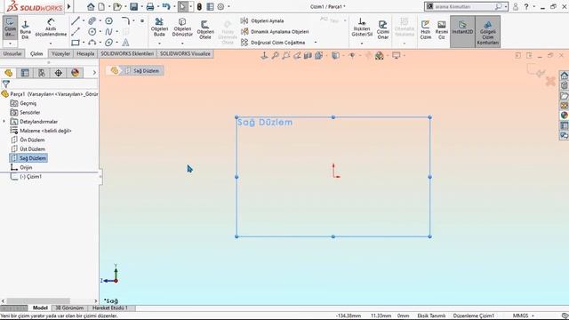Print using the printer icon

point(150,6)
